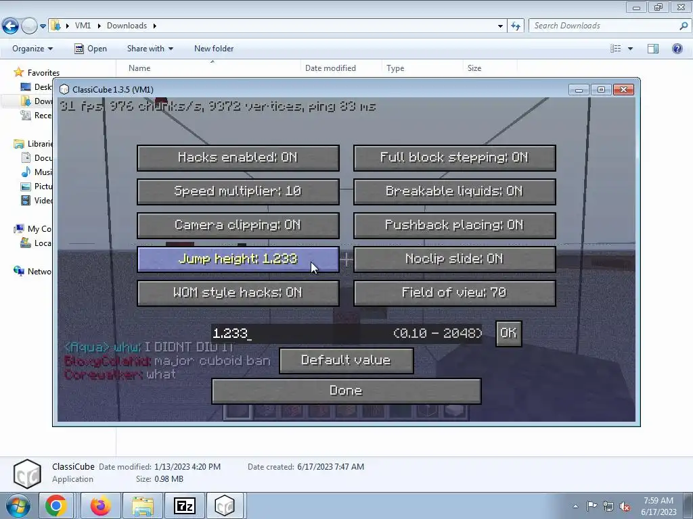Click the Explorer back arrow button
This screenshot has height=519, width=693.
pos(11,26)
